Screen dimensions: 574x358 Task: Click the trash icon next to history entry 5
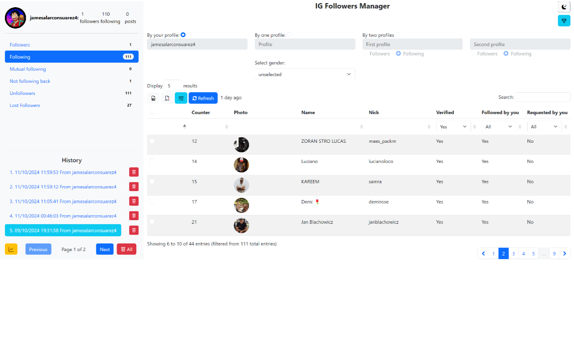(x=134, y=230)
